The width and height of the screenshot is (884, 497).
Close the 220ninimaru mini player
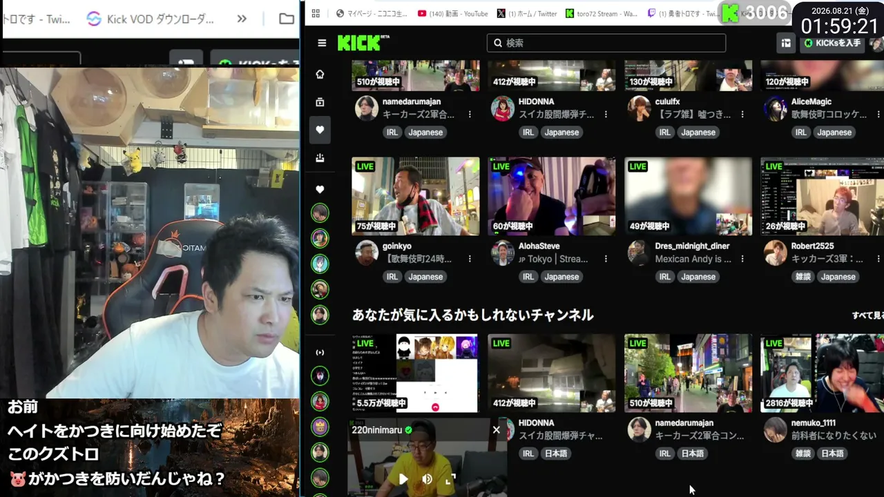[x=496, y=429]
